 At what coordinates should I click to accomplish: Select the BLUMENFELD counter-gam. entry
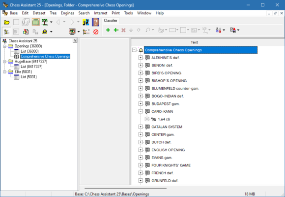[x=175, y=88]
